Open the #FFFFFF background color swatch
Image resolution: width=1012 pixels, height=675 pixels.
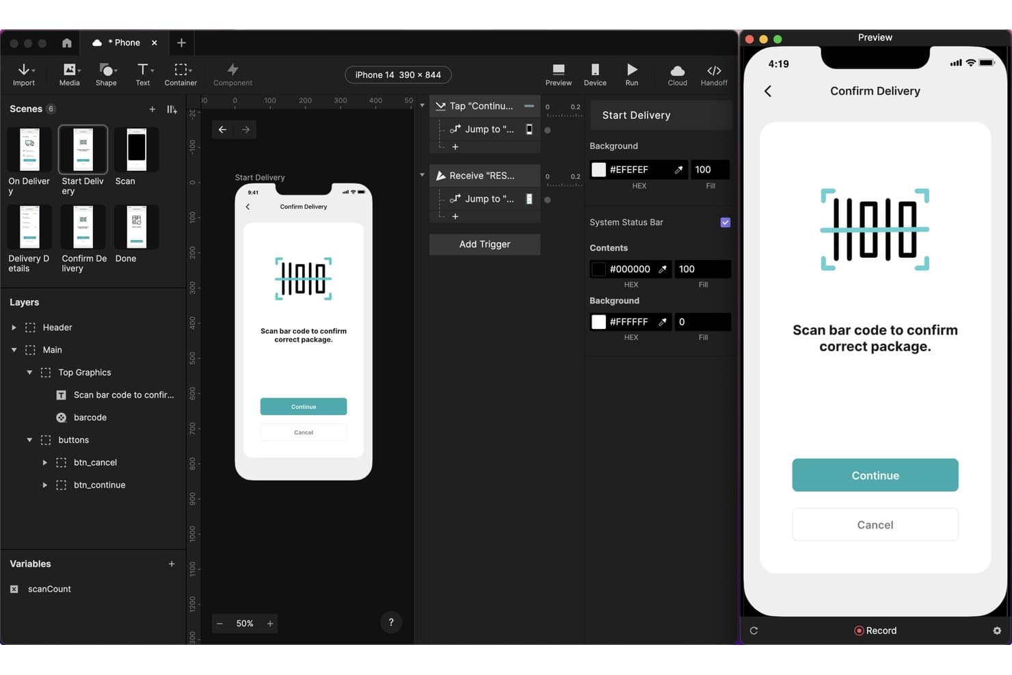[x=599, y=322]
